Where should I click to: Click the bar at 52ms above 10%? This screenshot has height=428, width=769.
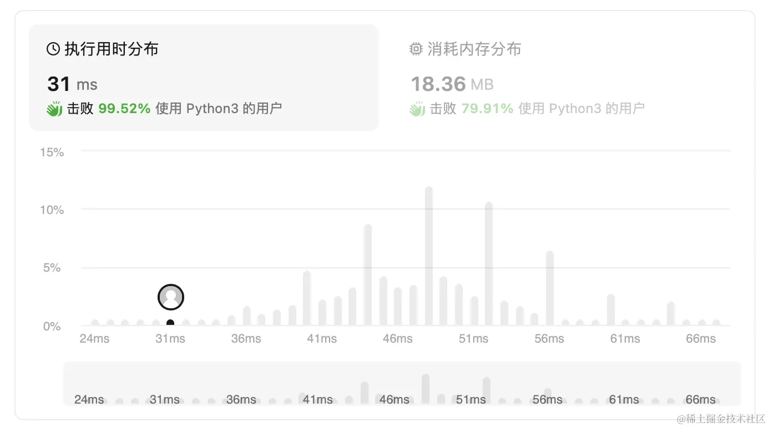(489, 264)
